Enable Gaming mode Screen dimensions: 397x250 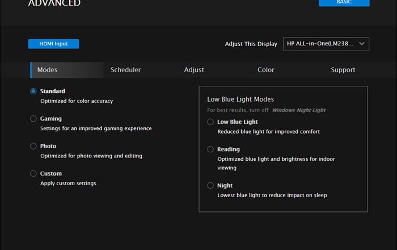click(x=33, y=119)
